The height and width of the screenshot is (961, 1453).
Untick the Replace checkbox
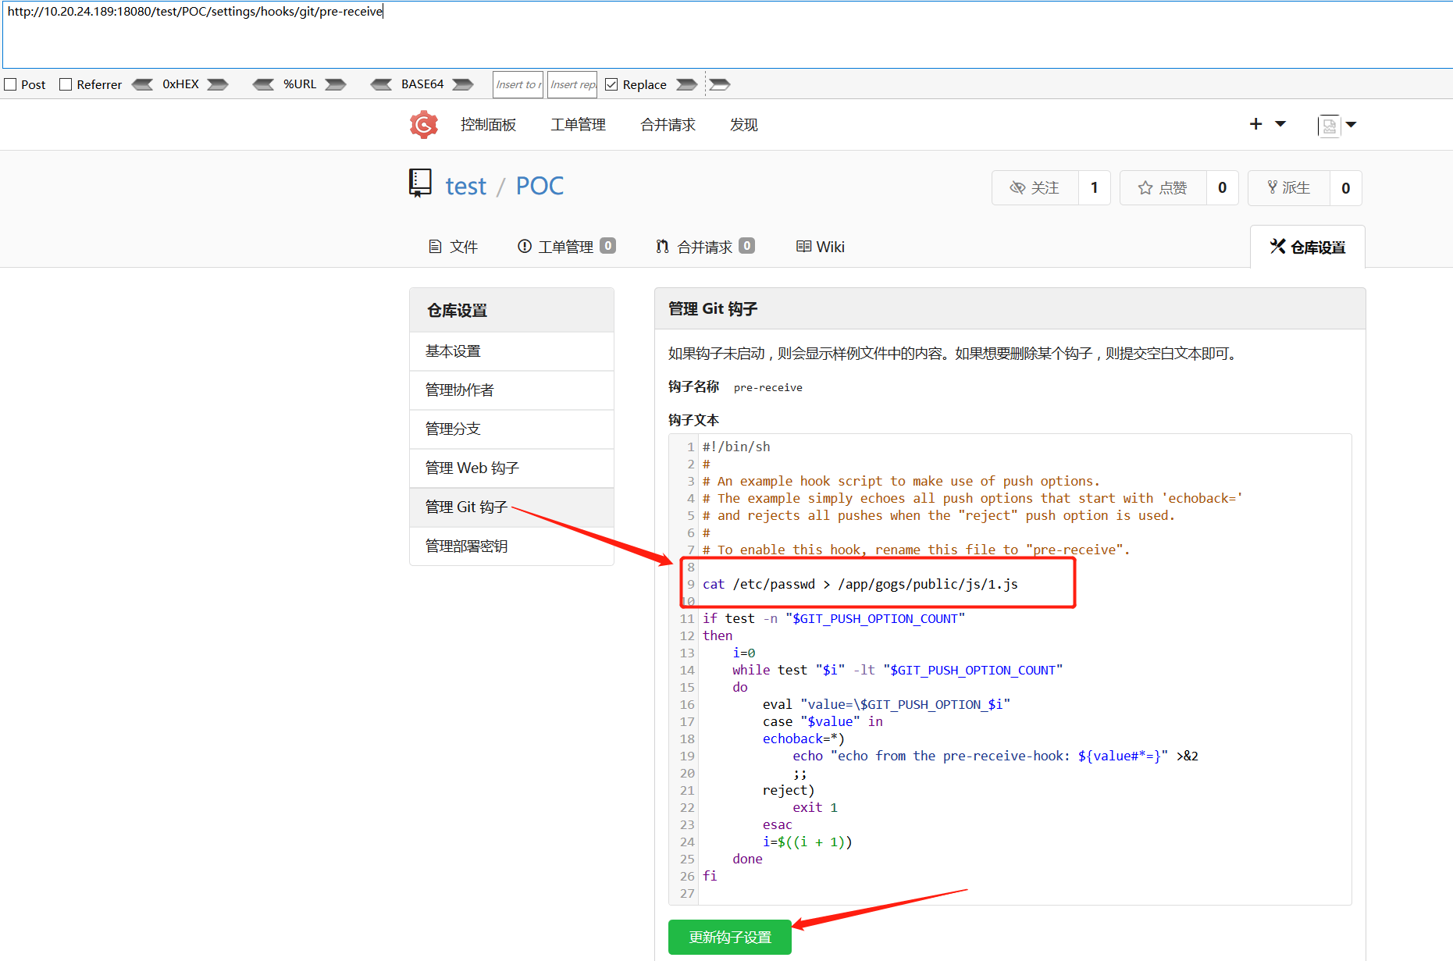click(611, 84)
